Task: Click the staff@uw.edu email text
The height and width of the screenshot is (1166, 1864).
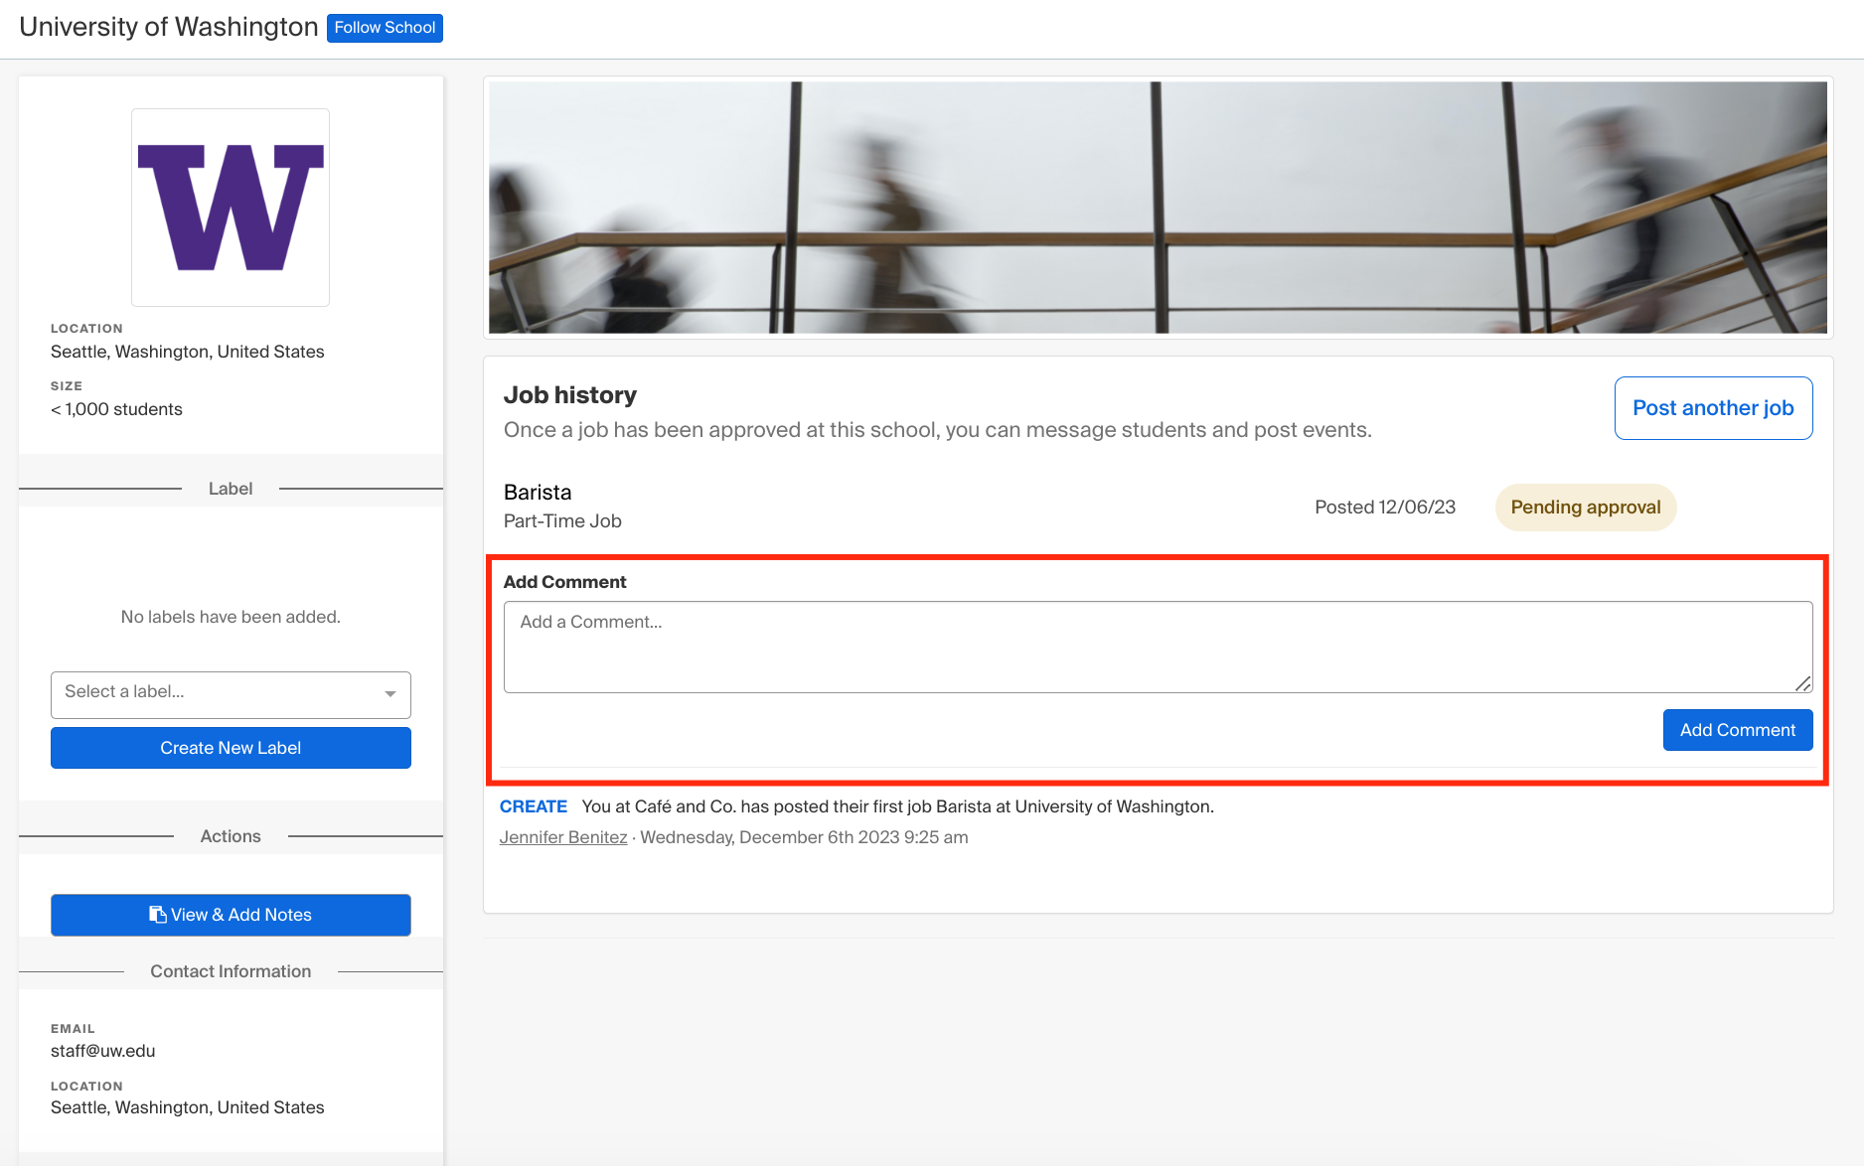Action: tap(103, 1051)
